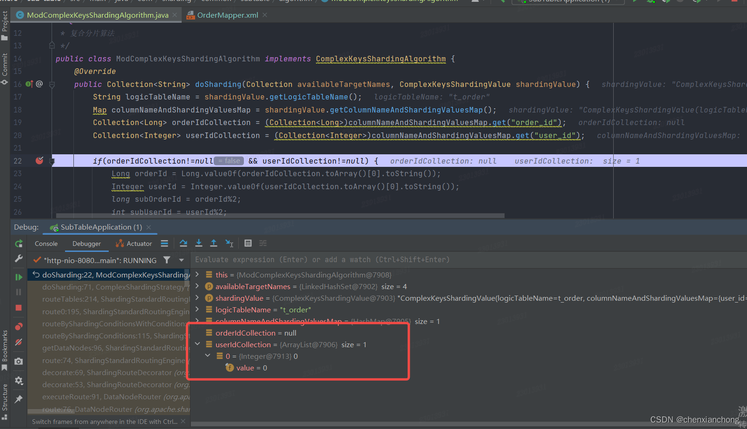Close the SubTableApplication (1) debug tab
Screen dimensions: 747x429
pyautogui.click(x=149, y=227)
